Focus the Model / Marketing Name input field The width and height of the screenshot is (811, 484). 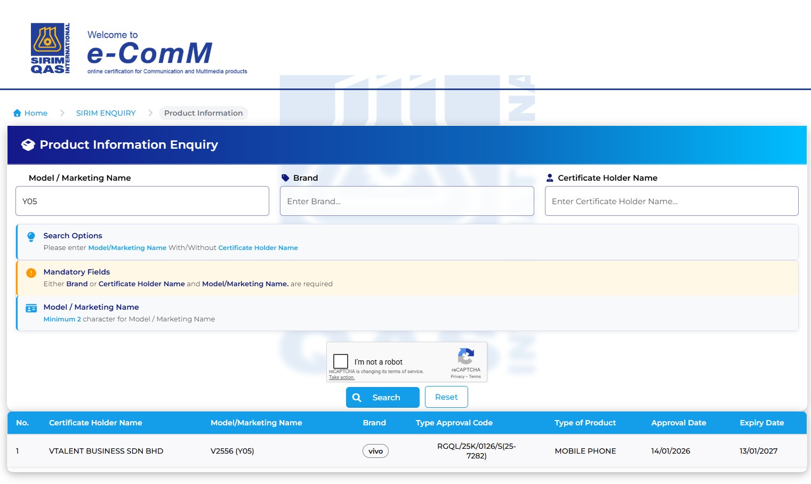click(142, 201)
